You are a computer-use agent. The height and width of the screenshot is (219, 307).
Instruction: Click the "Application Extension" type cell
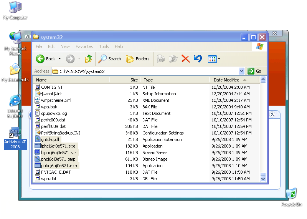click(162, 139)
